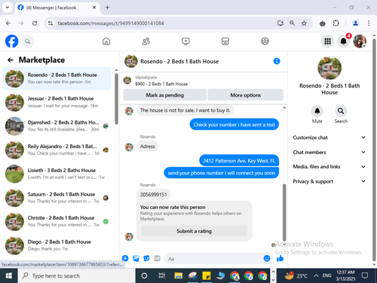Image resolution: width=377 pixels, height=283 pixels.
Task: Open Satuurn 2 Beds 1 Bath conversation
Action: click(57, 198)
